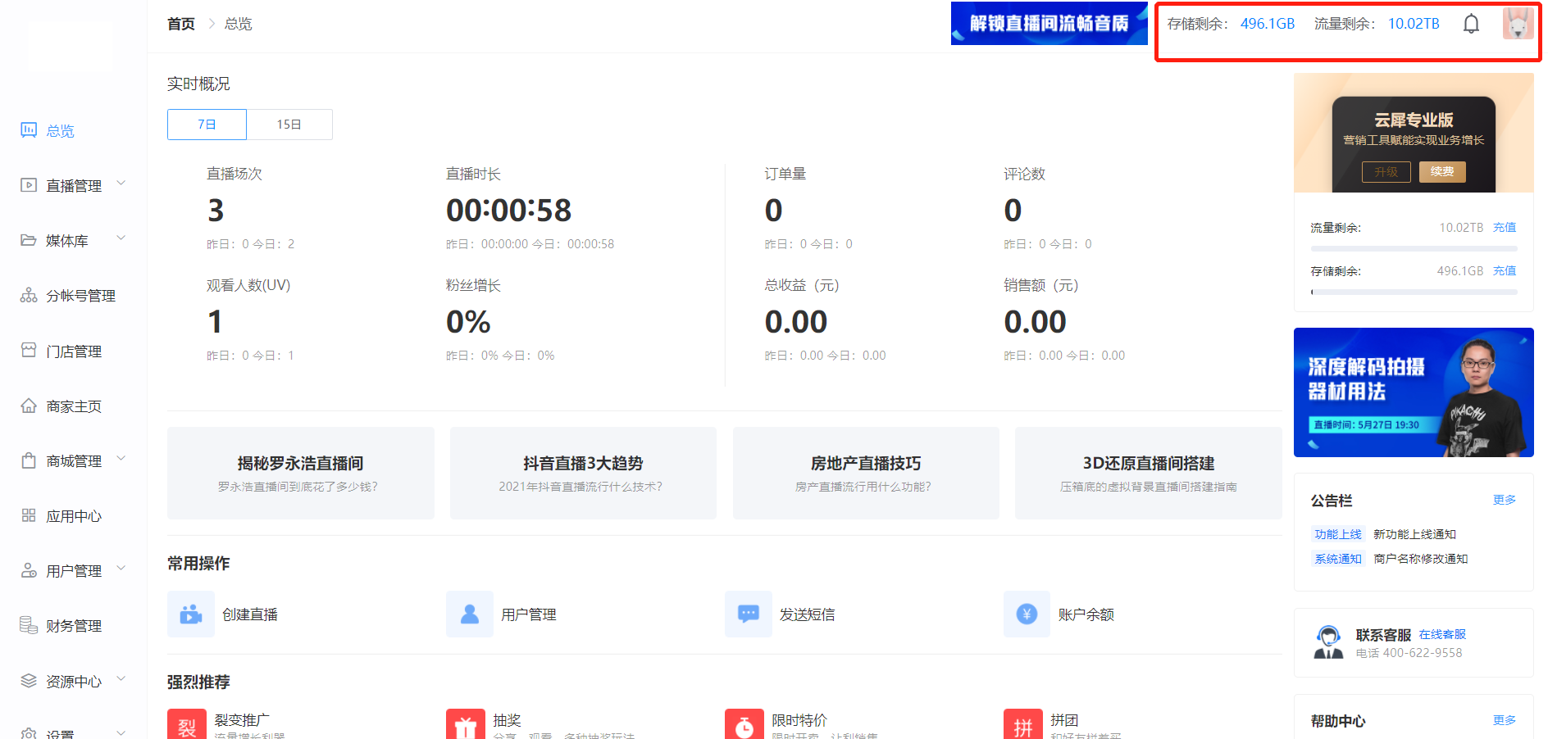Click 更多 in the 公告栏 panel
The image size is (1548, 739).
pos(1505,500)
